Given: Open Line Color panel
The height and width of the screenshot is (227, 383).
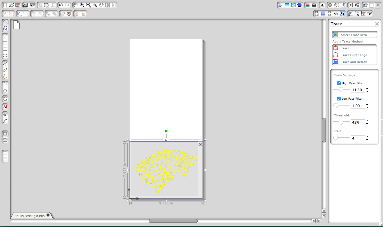Looking at the screenshot, I should (x=308, y=5).
